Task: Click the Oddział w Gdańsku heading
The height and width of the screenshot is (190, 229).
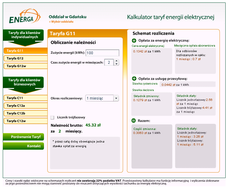Action: [67, 17]
